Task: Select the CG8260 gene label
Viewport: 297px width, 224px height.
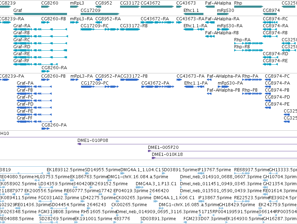Action: (50, 3)
